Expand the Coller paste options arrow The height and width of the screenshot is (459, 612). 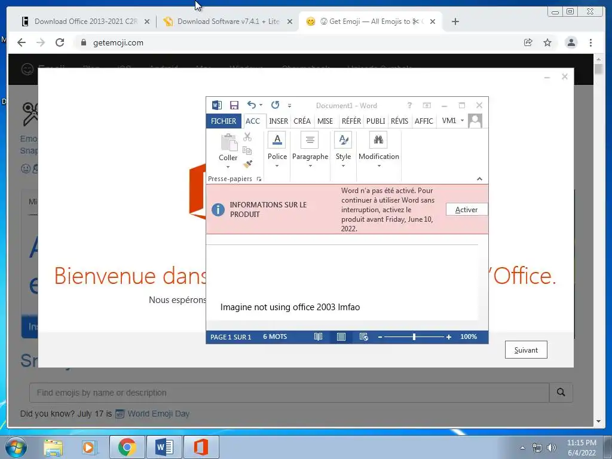click(228, 167)
